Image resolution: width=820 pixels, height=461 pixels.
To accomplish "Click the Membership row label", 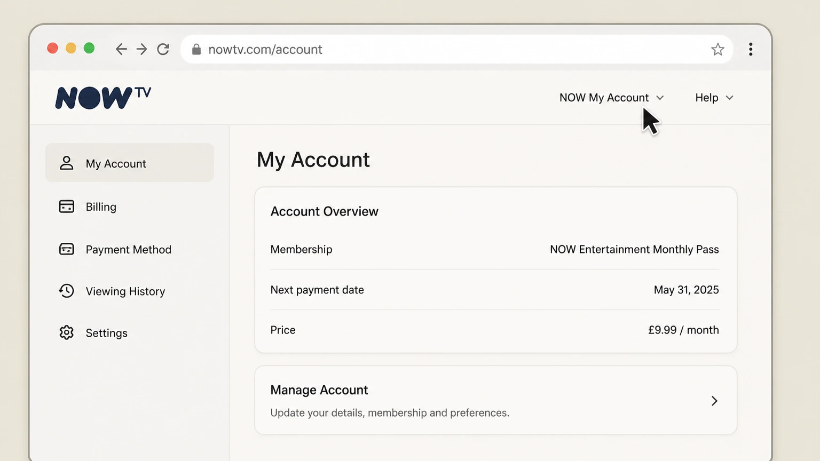I will (301, 249).
